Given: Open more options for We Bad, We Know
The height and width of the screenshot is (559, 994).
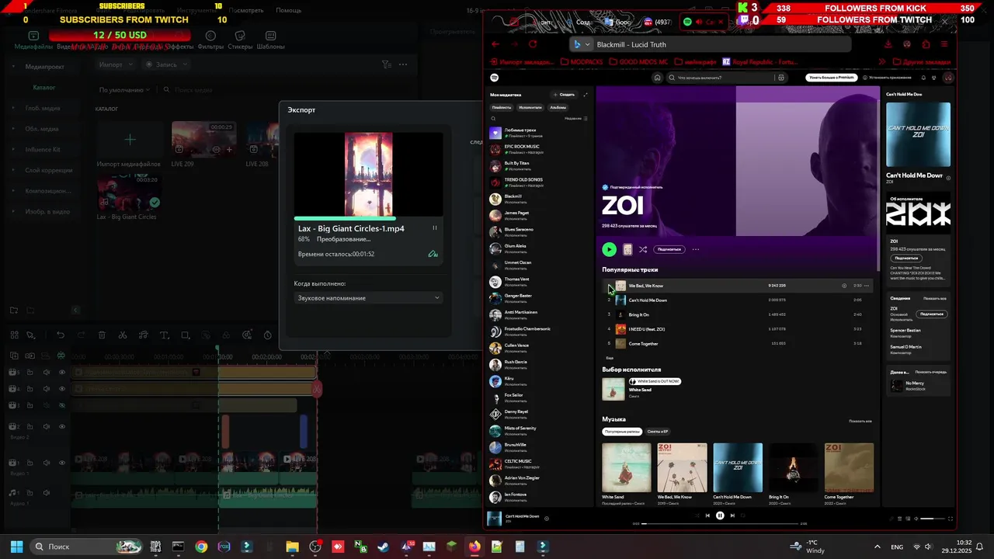Looking at the screenshot, I should click(x=867, y=286).
